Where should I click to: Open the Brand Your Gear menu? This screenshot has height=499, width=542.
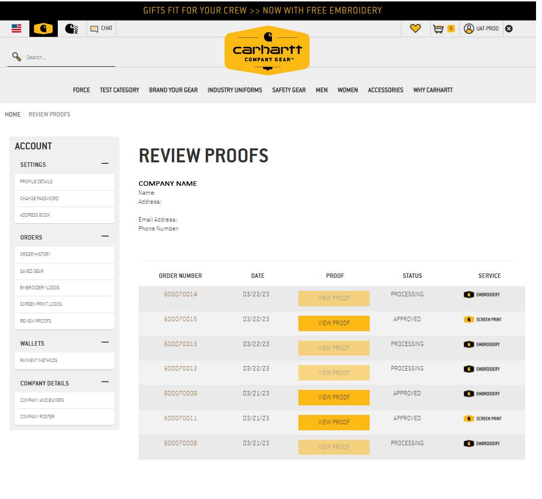173,90
